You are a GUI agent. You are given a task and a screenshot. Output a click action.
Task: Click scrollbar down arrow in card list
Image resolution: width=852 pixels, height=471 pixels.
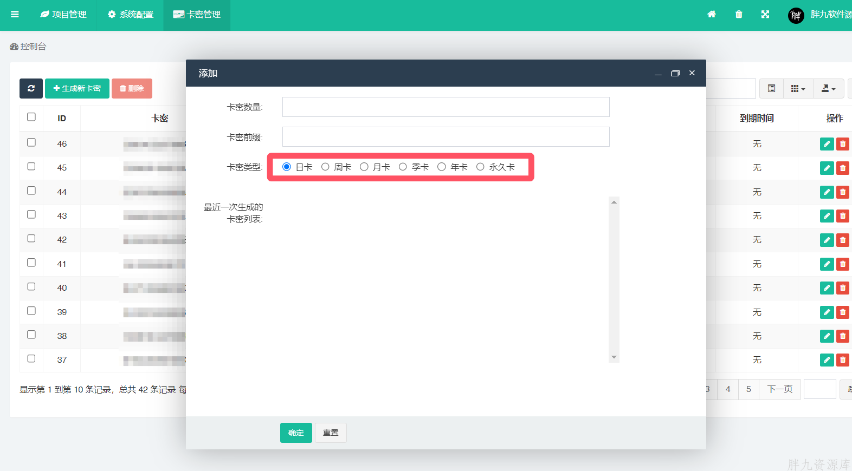(614, 357)
